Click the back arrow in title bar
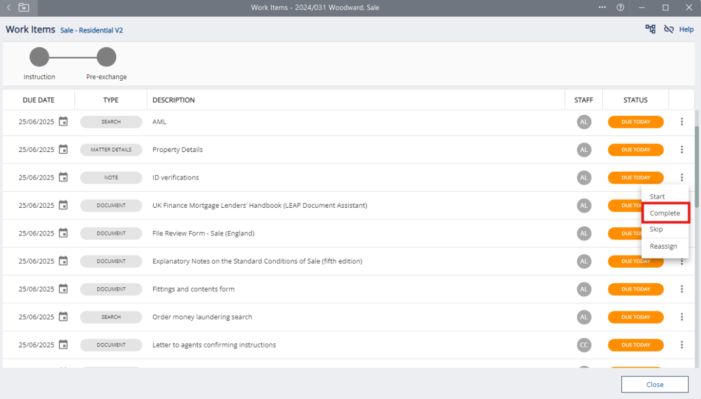 tap(9, 7)
